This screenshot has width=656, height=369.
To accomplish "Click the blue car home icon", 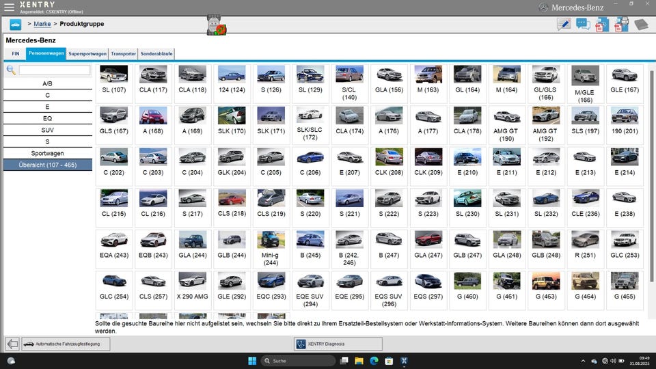I will pos(16,25).
